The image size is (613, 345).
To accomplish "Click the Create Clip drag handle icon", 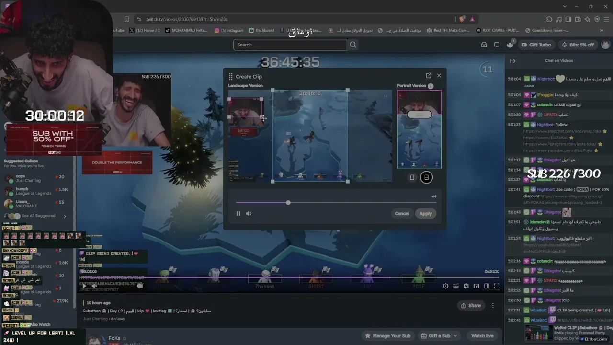I will point(231,76).
